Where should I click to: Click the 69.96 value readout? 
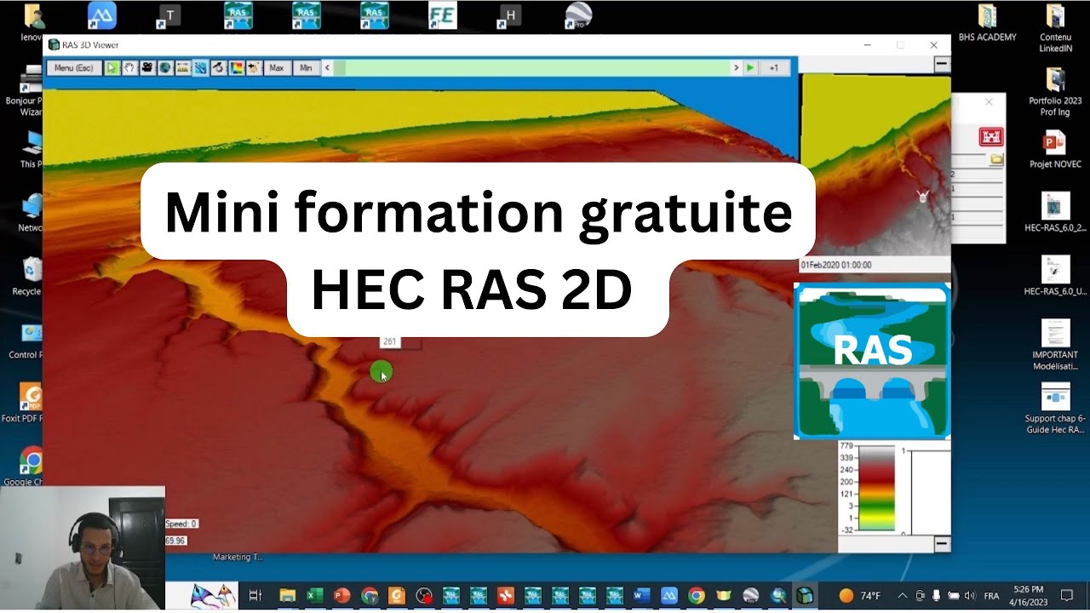175,541
